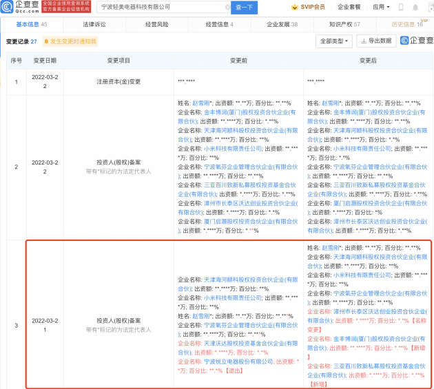
Task: Open 赵雪刚 link in row 3 变更前
Action: [201, 316]
